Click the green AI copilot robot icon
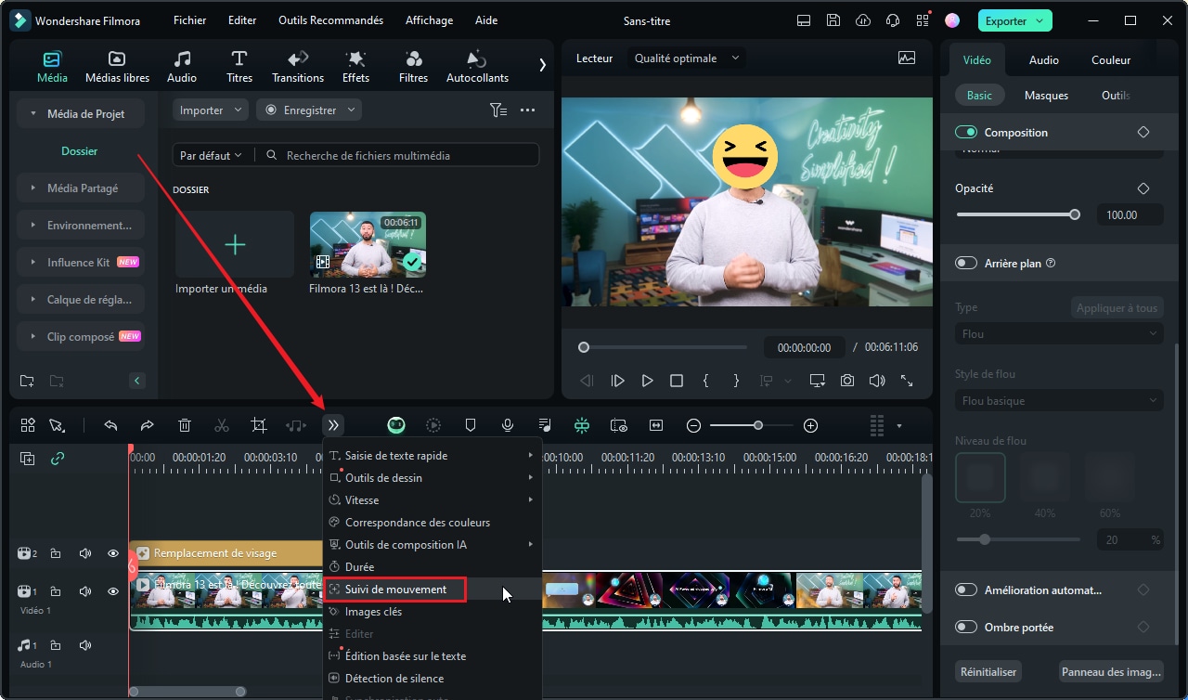Viewport: 1188px width, 700px height. click(x=396, y=425)
